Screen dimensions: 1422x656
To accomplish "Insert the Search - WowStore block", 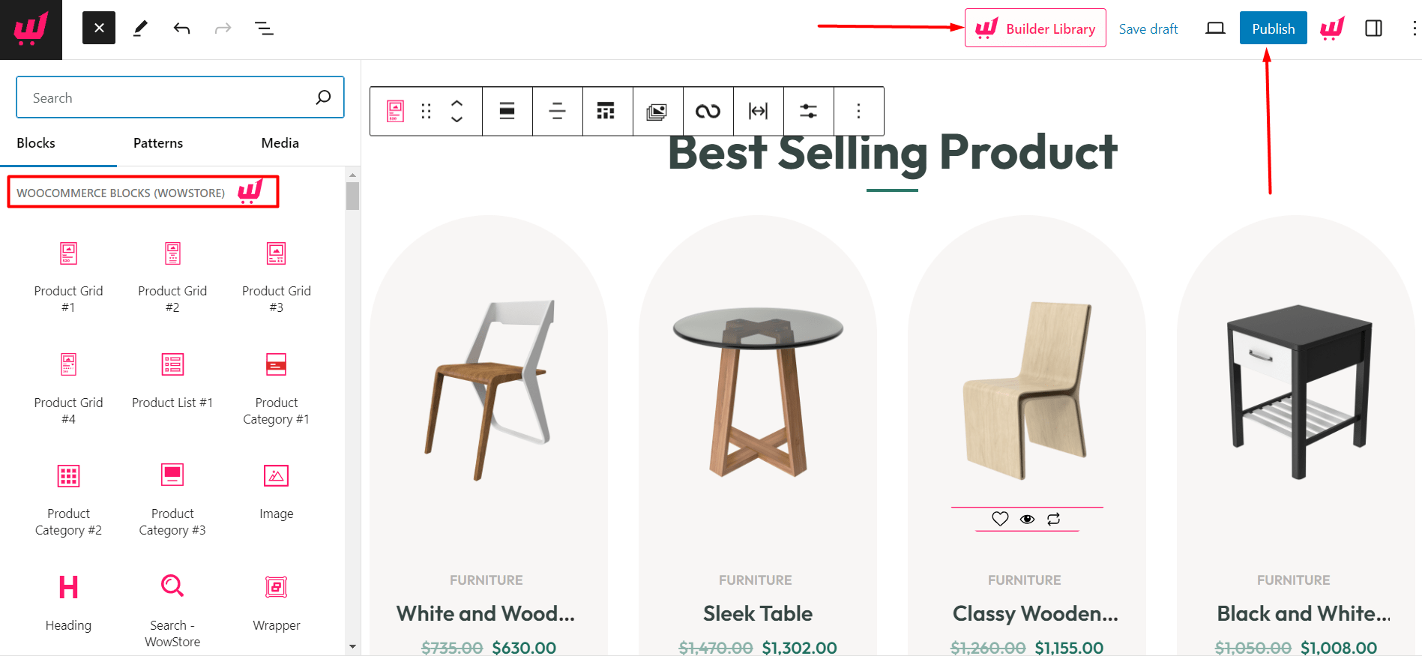I will click(172, 612).
